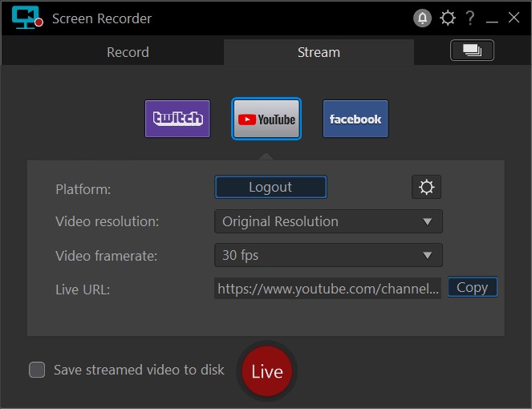Minimize the Screen Recorder window
The height and width of the screenshot is (409, 532).
[493, 18]
